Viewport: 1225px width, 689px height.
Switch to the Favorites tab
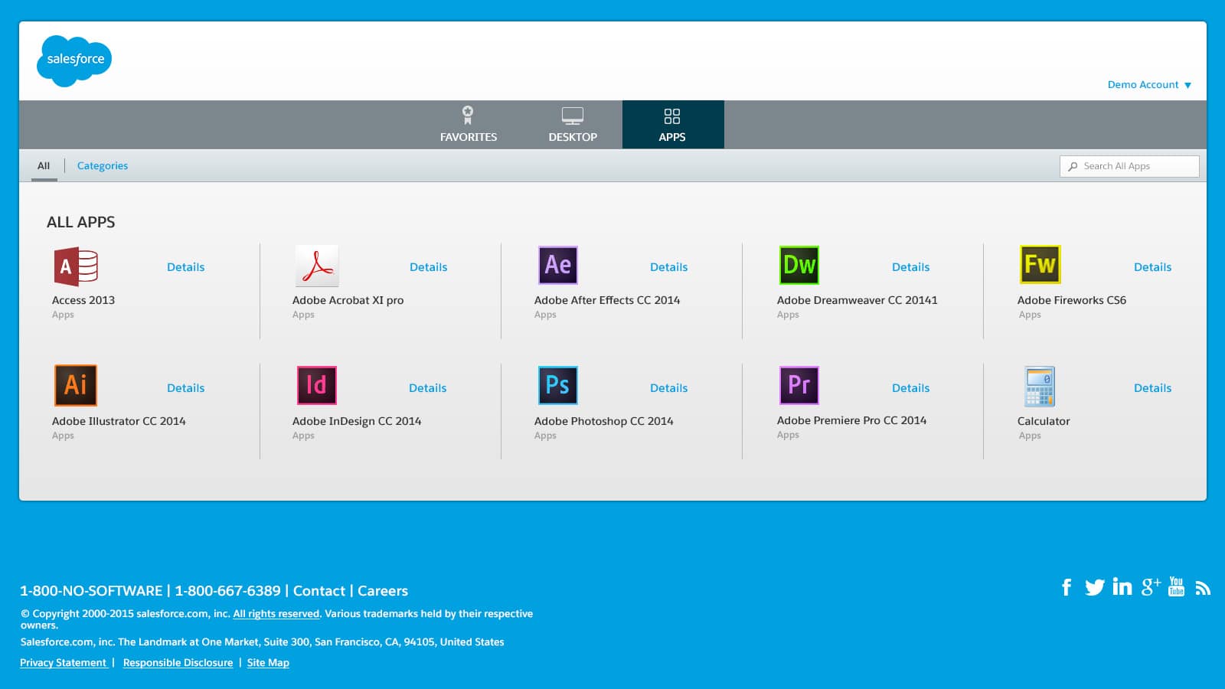tap(469, 124)
